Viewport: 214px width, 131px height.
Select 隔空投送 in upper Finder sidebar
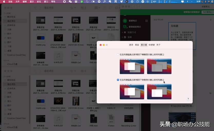click(15, 17)
